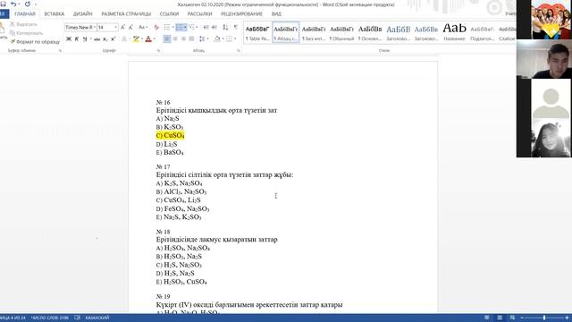The width and height of the screenshot is (572, 322).
Task: Apply italic formatting (К)
Action: point(77,38)
